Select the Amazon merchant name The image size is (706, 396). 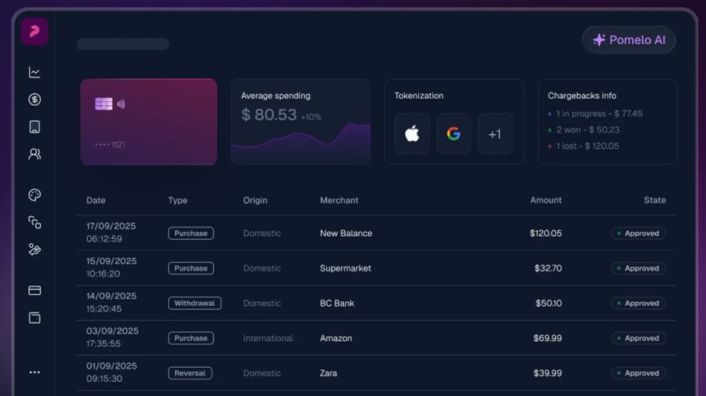[x=336, y=338]
